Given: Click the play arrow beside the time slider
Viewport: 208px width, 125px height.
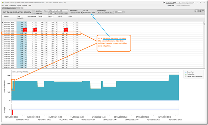Looking at the screenshot, I should click(x=180, y=2).
